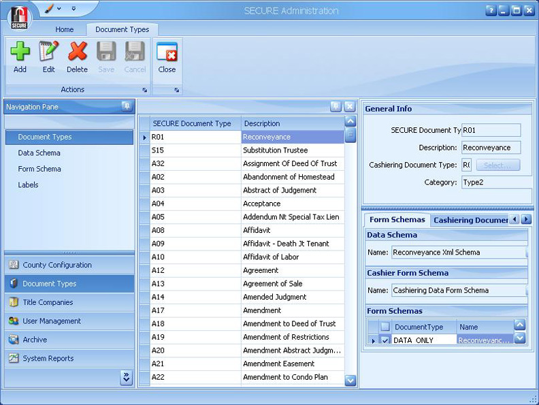Open System Reports section
Screen dimensions: 539x405
(48, 358)
